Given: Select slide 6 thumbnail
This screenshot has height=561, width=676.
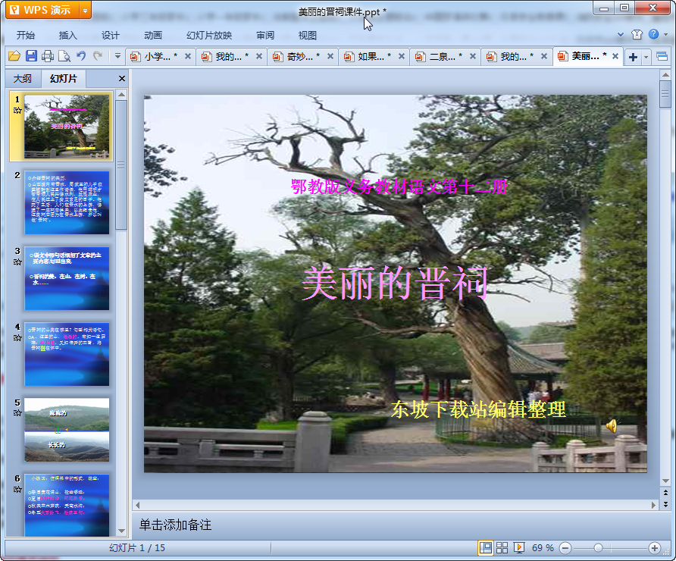Looking at the screenshot, I should tap(67, 505).
